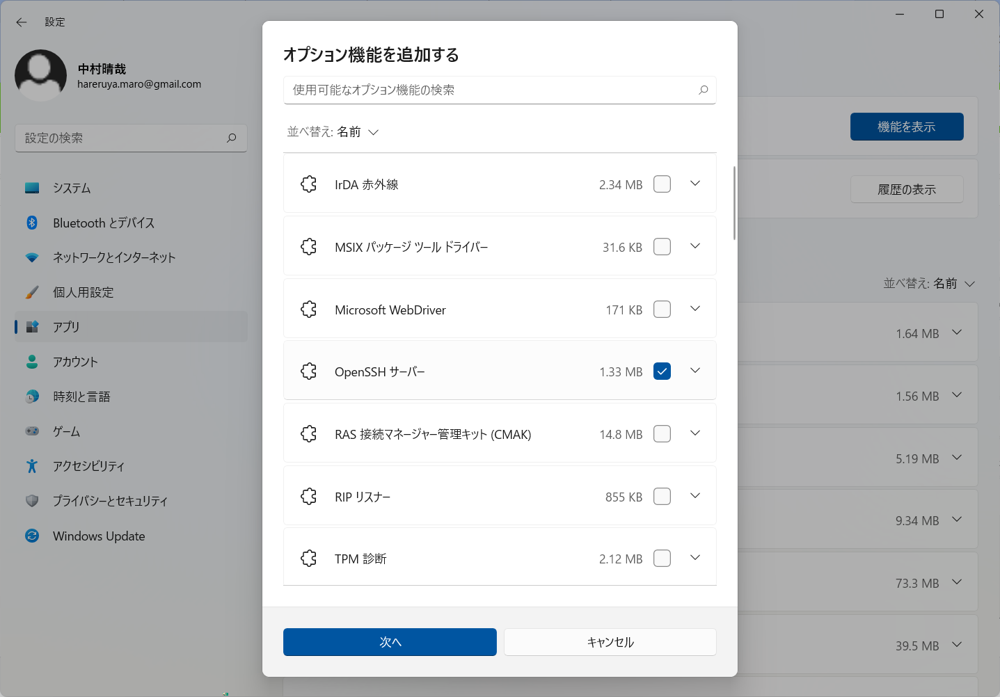The image size is (1000, 697).
Task: Click the puzzle icon beside OpenSSH サーバー
Action: click(308, 371)
